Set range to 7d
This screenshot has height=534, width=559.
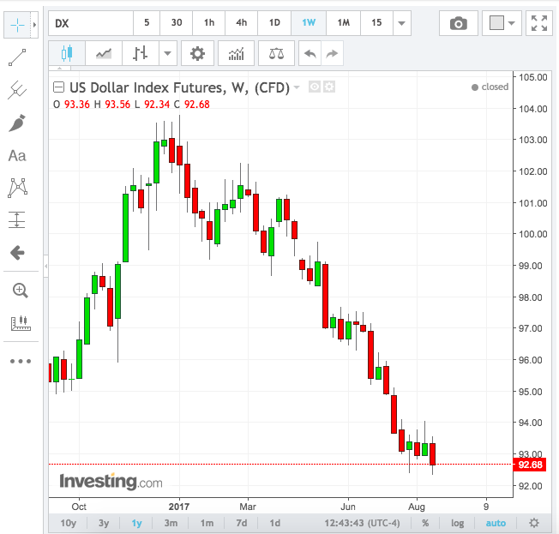[242, 523]
